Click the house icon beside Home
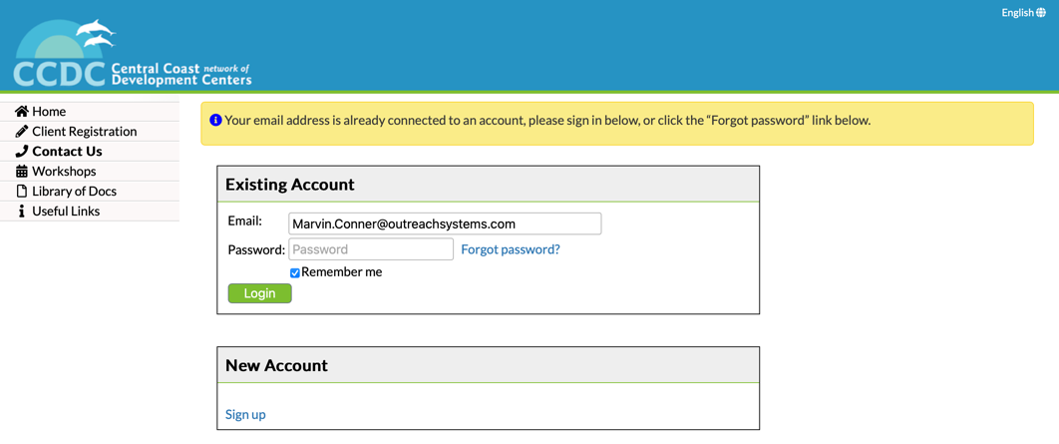Image resolution: width=1059 pixels, height=444 pixels. [x=21, y=112]
